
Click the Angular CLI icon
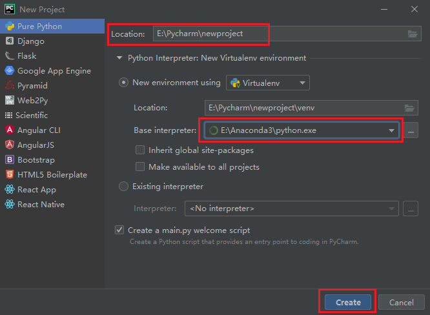click(10, 130)
